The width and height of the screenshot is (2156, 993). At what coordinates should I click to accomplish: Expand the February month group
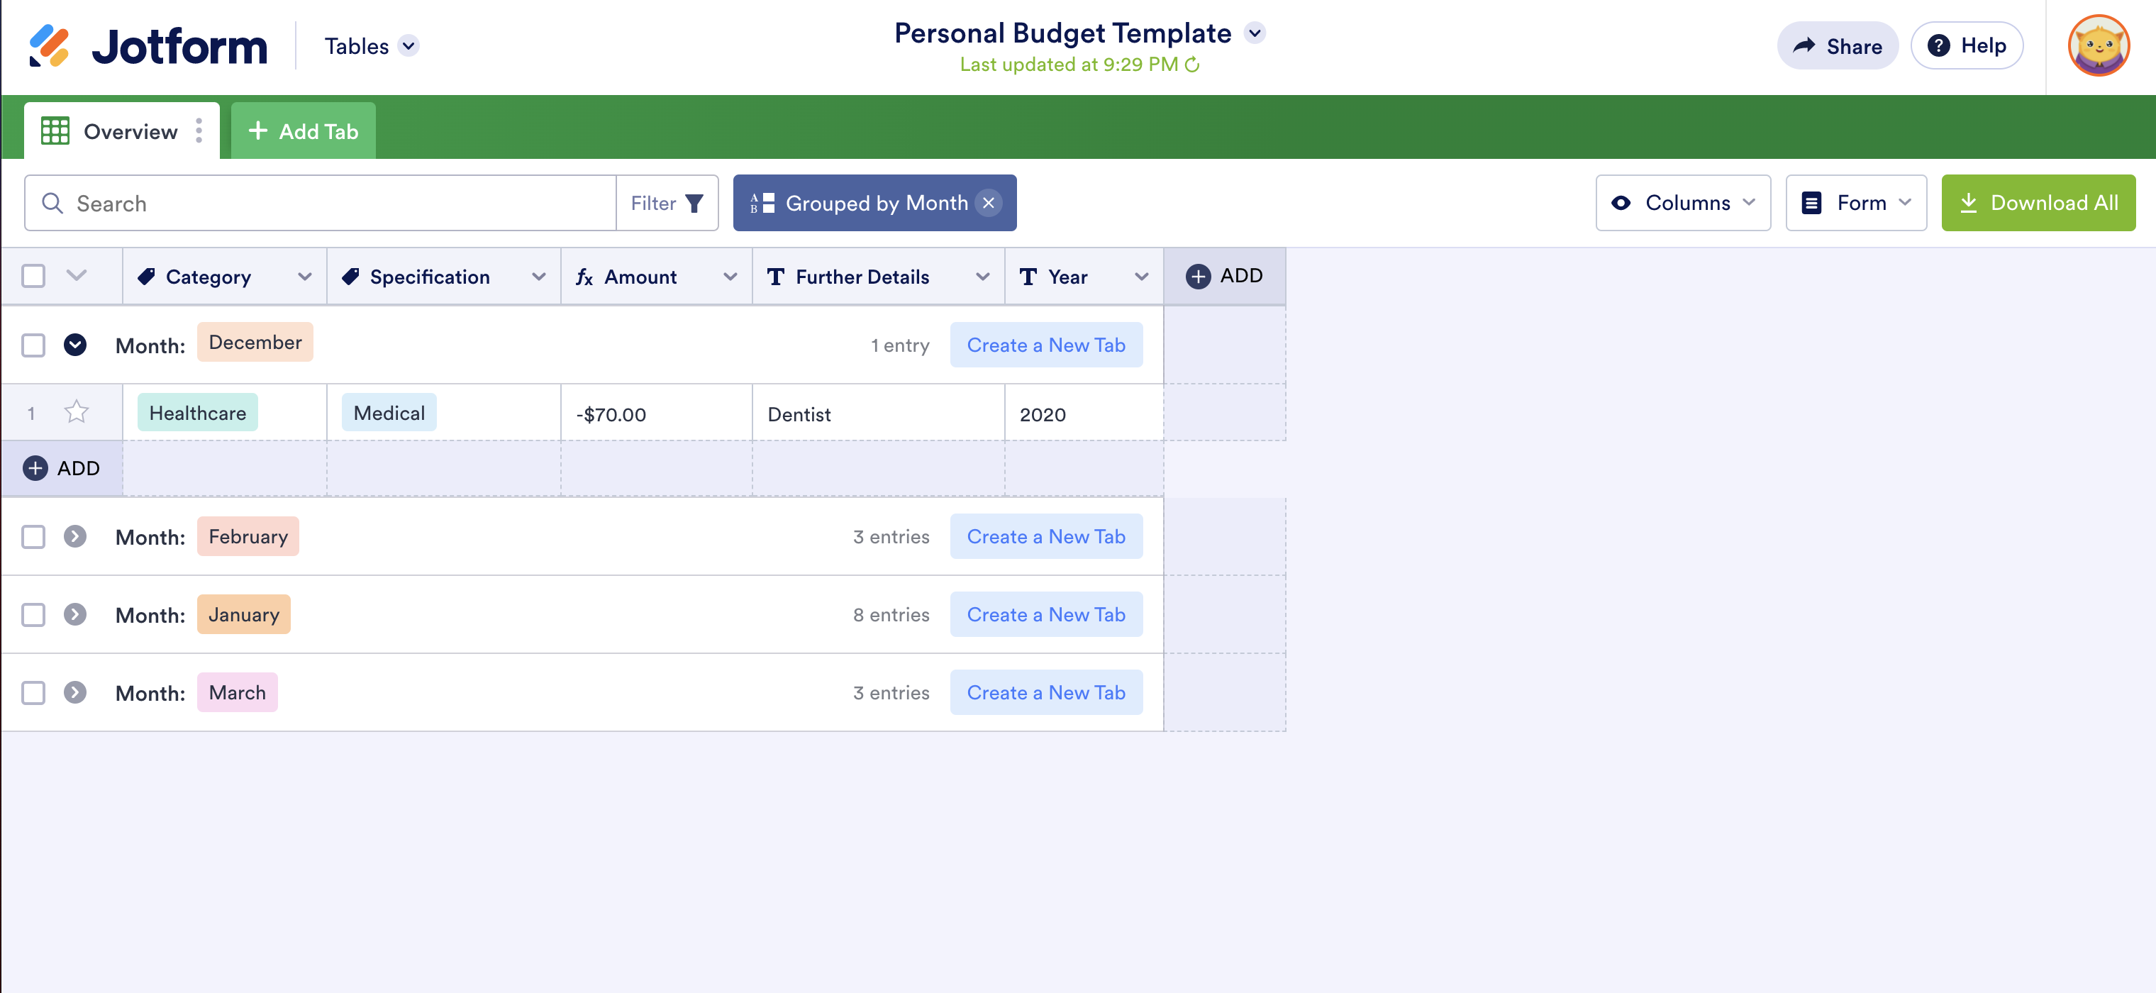pyautogui.click(x=75, y=537)
